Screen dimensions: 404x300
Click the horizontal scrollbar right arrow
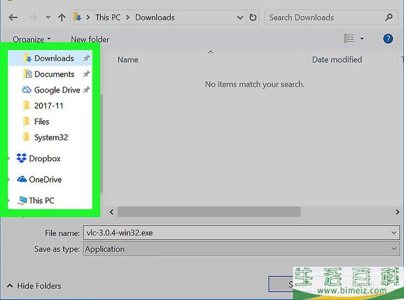[397, 212]
